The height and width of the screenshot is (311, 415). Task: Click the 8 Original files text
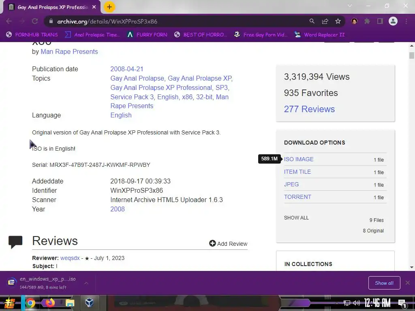[x=373, y=230]
